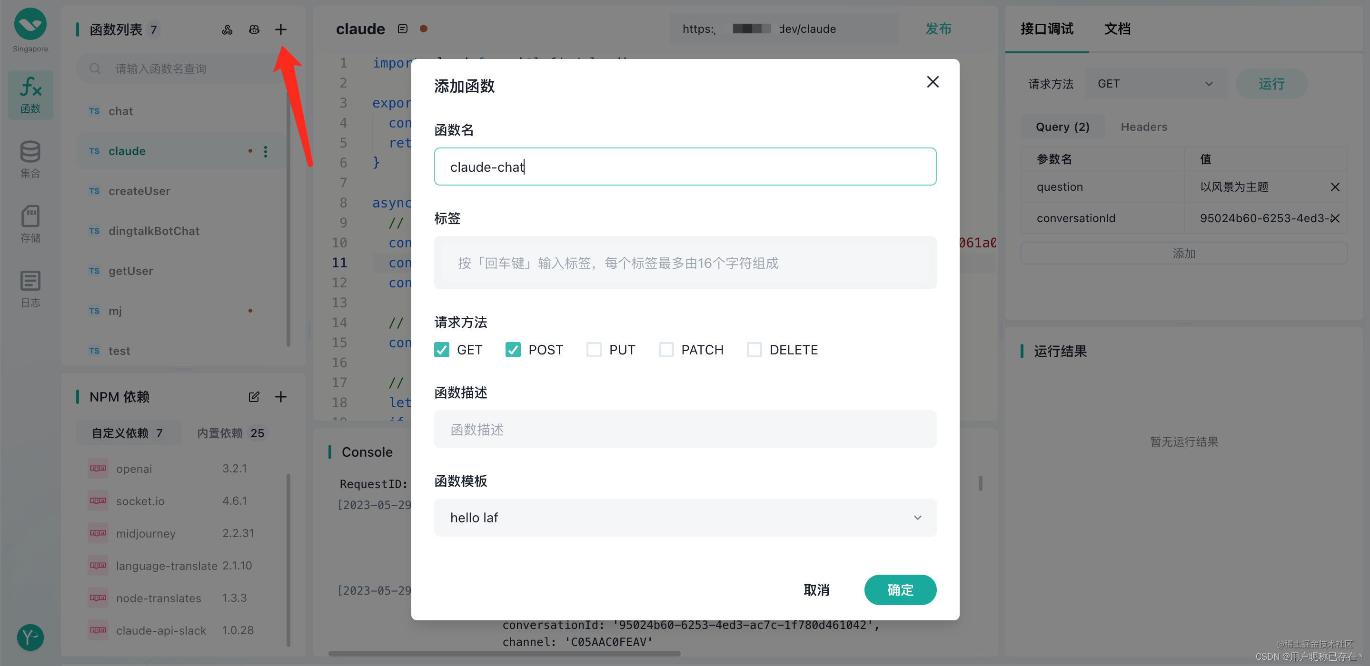Click the 发布 publish button

click(x=938, y=29)
